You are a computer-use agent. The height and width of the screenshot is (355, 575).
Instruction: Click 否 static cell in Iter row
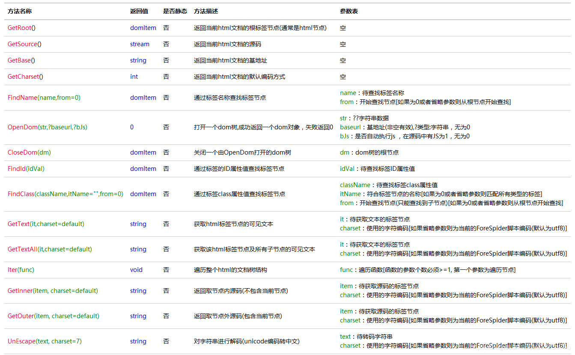point(166,270)
